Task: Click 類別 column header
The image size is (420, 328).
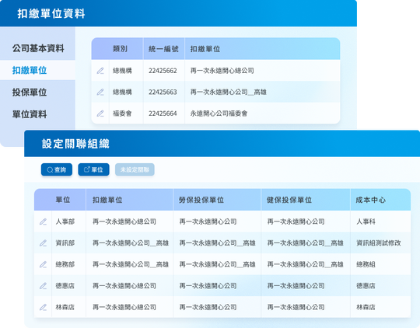Action: [120, 49]
